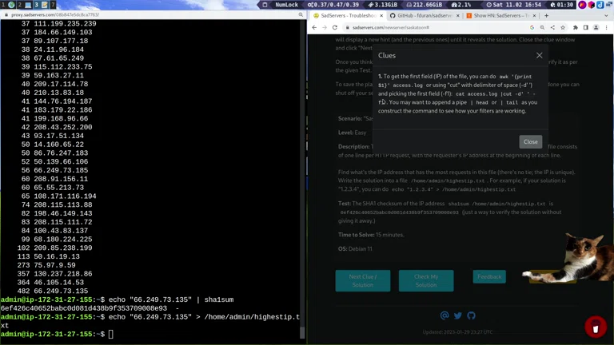The width and height of the screenshot is (614, 345).
Task: Switch to the GitHub fduran/sadservers tab
Action: click(424, 16)
